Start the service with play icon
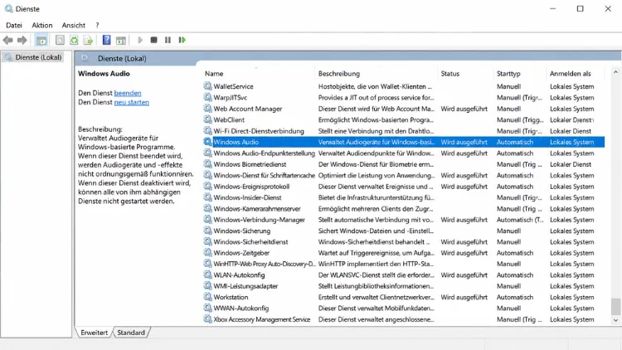The width and height of the screenshot is (622, 350). [140, 40]
